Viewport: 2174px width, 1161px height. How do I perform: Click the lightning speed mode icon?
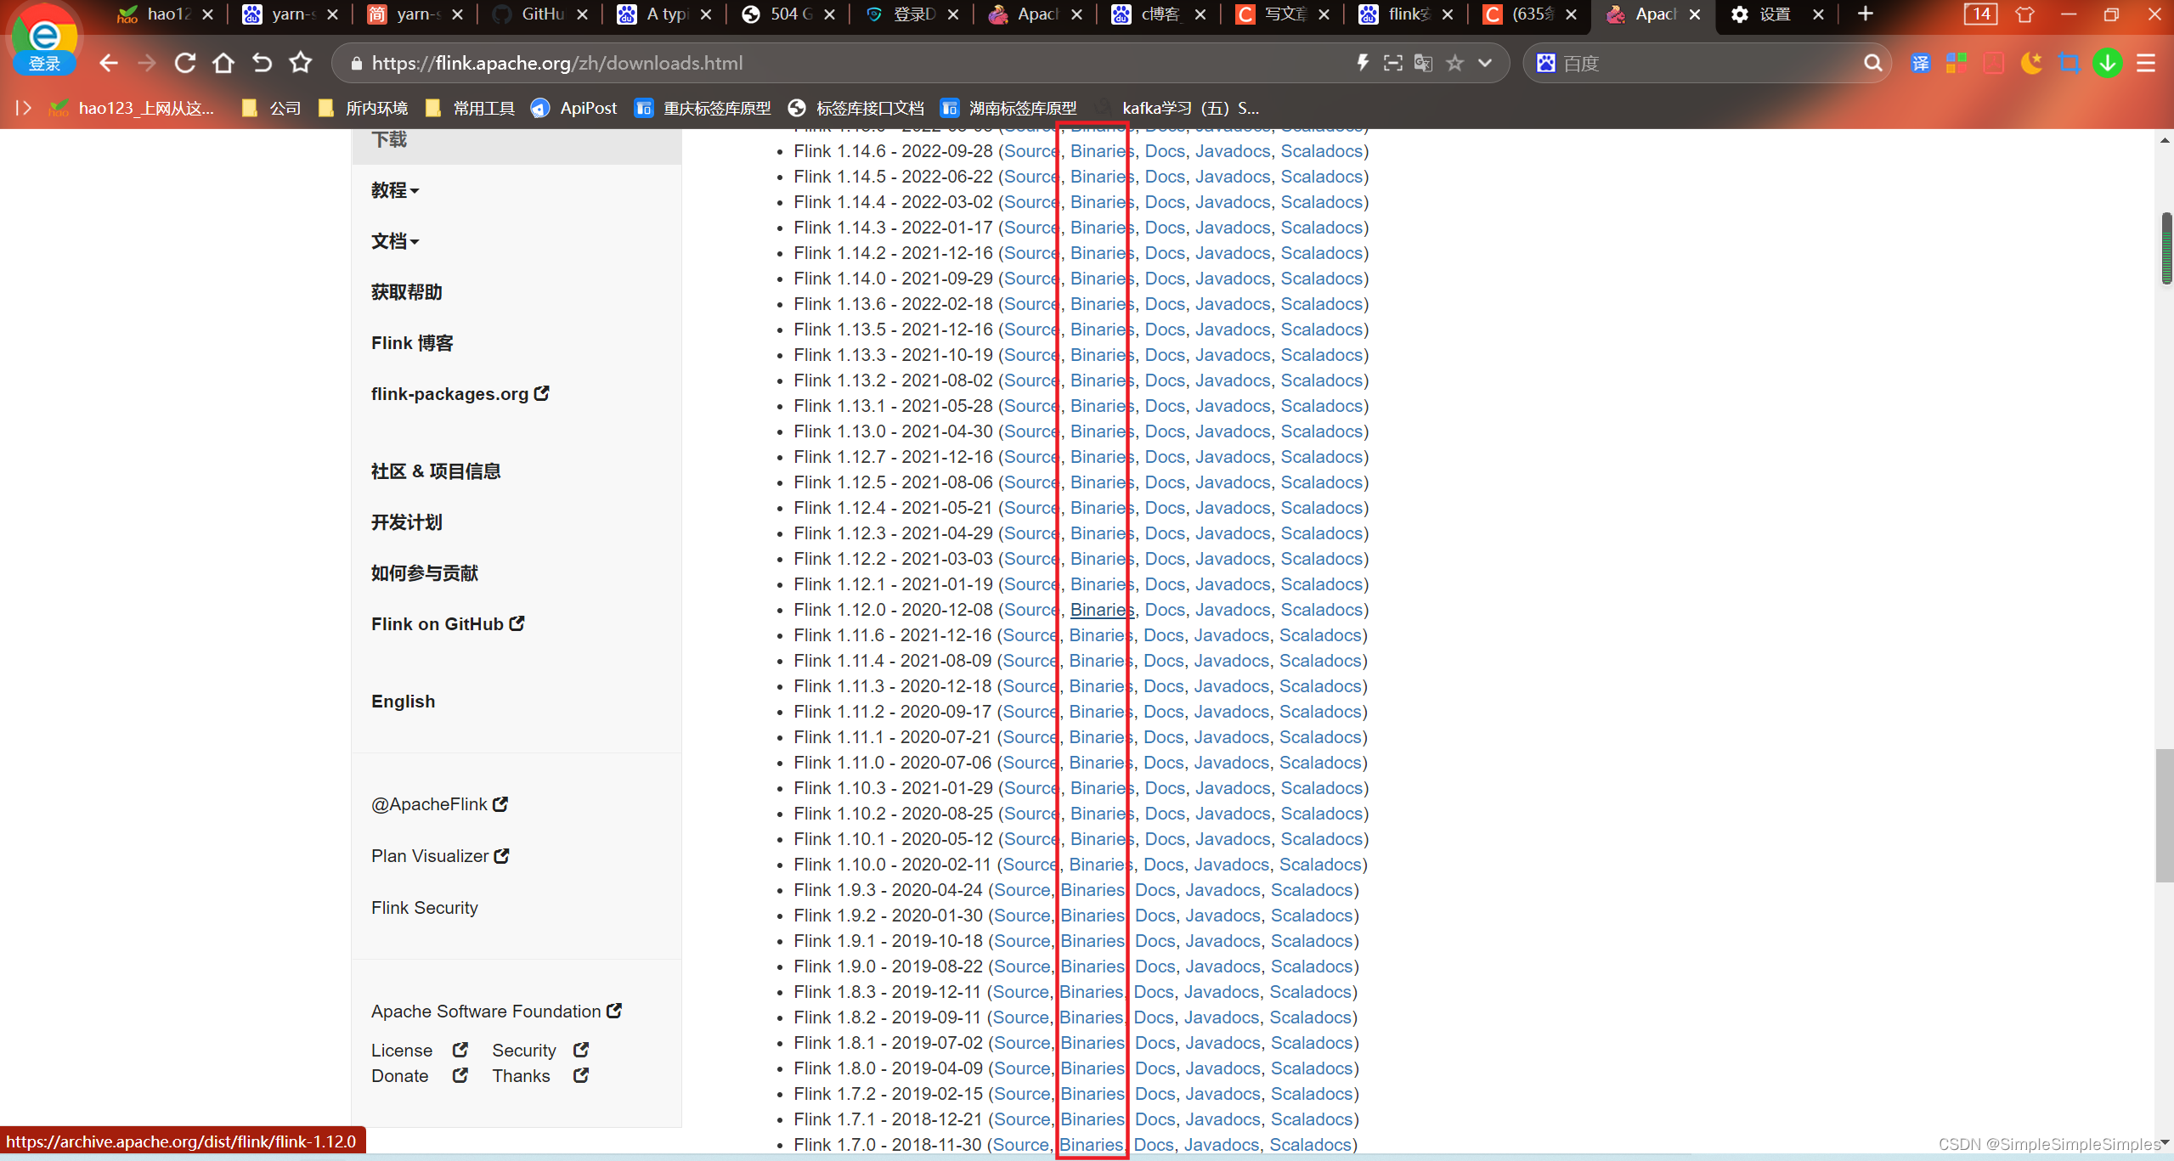click(x=1363, y=63)
